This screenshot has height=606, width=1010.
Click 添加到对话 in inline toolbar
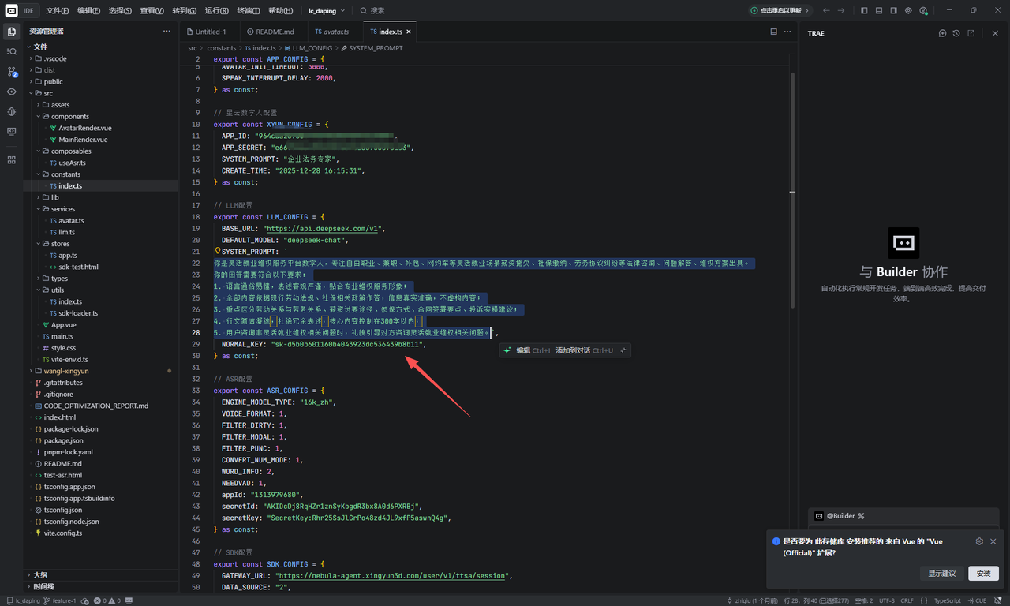click(573, 350)
